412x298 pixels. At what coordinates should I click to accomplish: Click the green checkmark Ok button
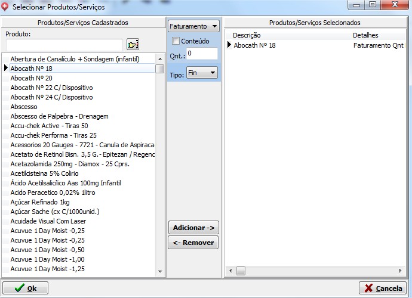(25, 288)
